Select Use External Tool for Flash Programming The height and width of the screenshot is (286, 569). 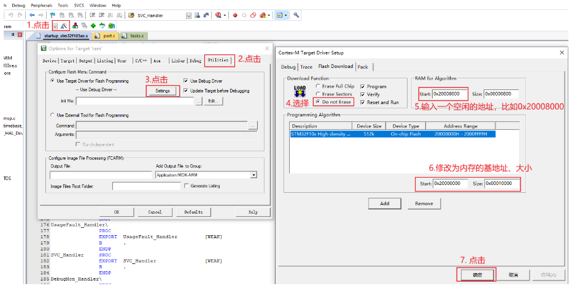(x=89, y=115)
